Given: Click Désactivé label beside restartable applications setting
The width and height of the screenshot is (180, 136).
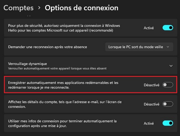Looking at the screenshot, I should [152, 85].
